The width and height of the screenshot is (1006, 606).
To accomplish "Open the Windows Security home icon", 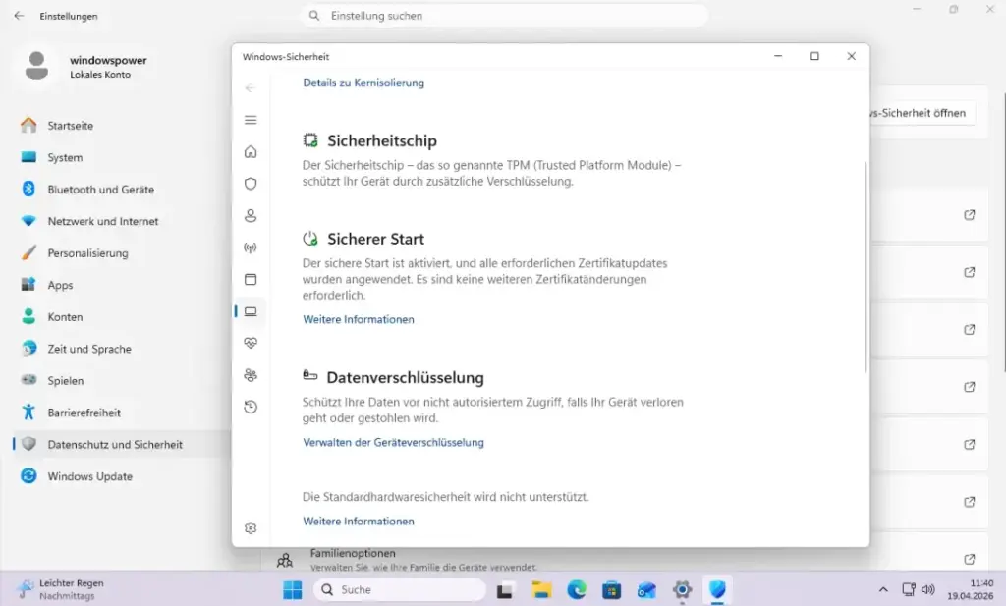I will pyautogui.click(x=251, y=151).
